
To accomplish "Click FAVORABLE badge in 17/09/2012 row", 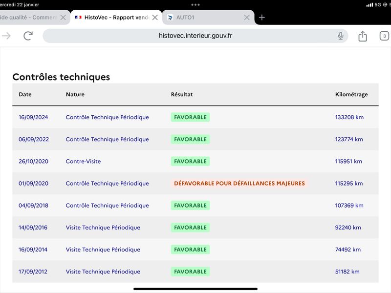I will [190, 272].
